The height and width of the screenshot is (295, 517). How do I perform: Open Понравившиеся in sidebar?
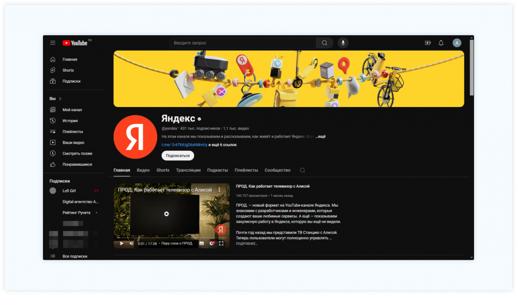(x=76, y=164)
